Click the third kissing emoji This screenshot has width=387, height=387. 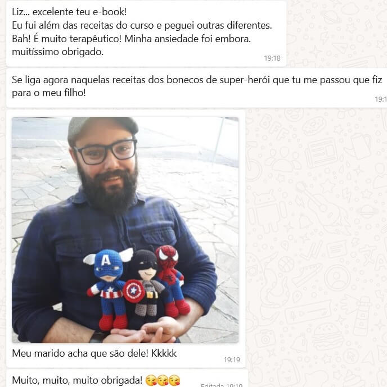[174, 380]
